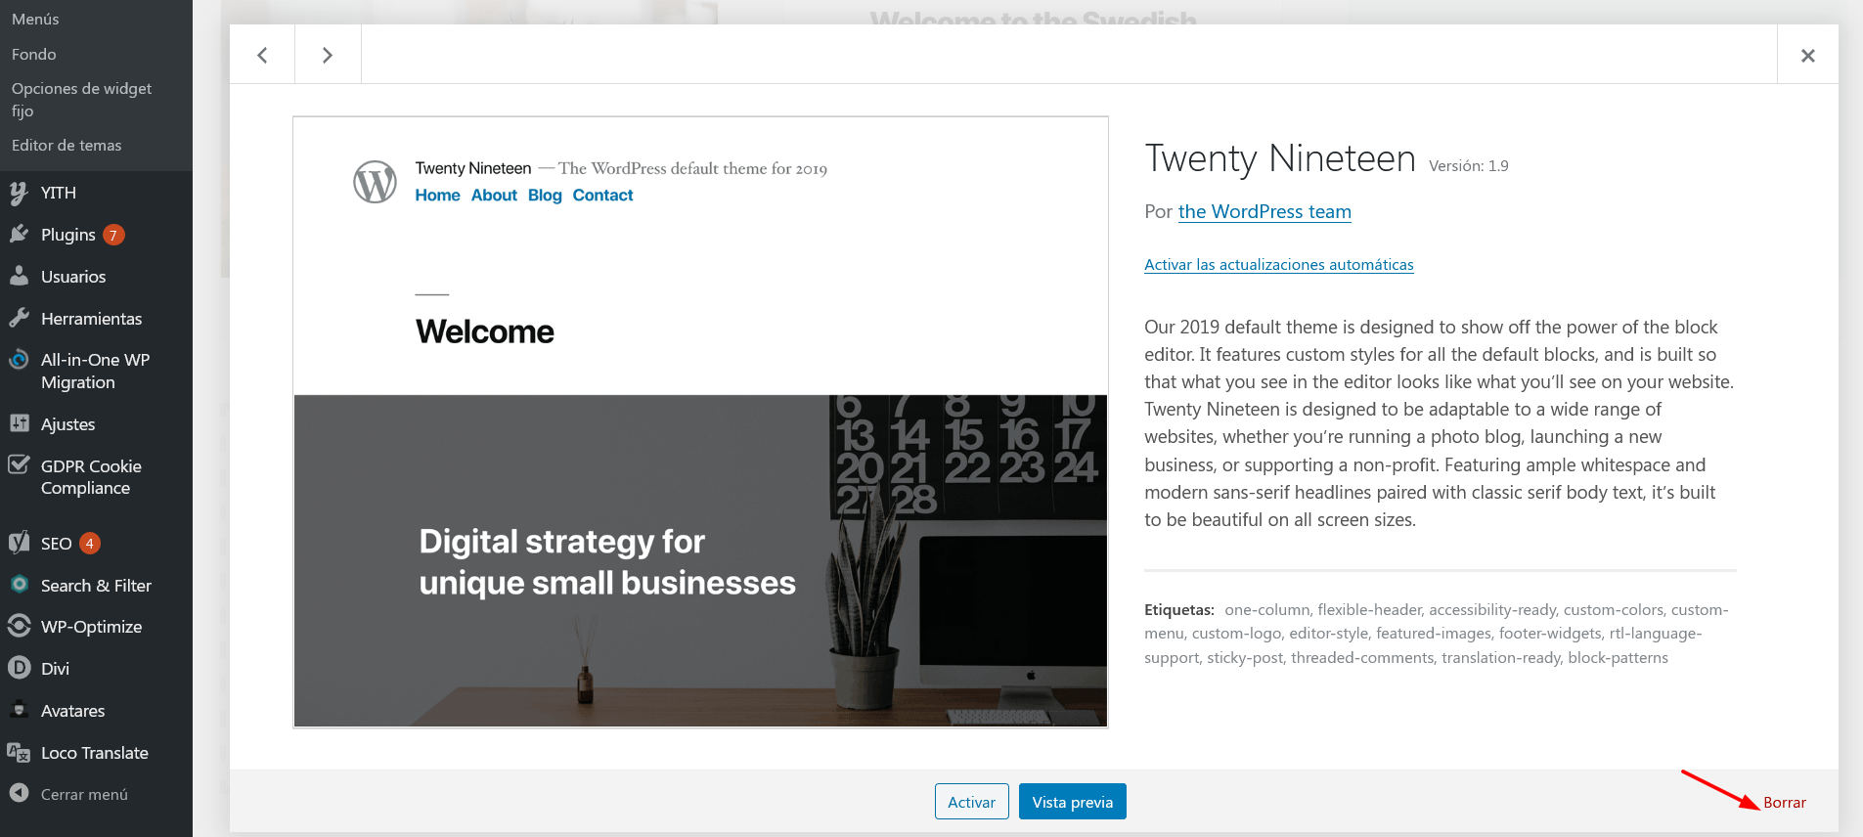Click the Activar button
Screen dimensions: 1863x837
pos(971,802)
